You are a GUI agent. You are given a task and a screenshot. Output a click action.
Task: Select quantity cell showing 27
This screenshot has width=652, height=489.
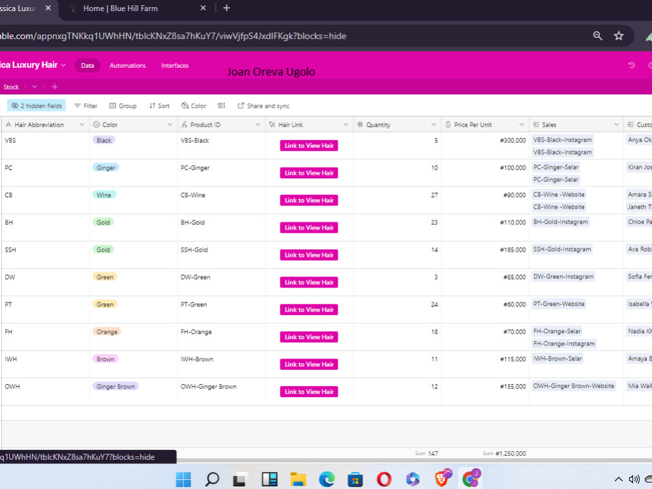point(397,200)
